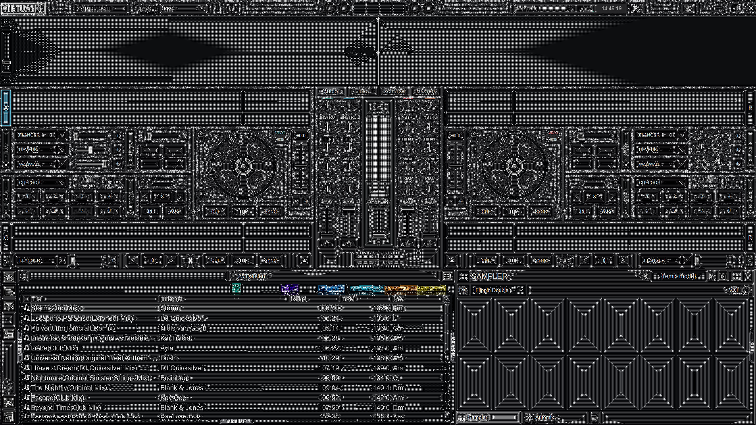
Task: Click the sampler skip-to-end icon
Action: coord(723,276)
